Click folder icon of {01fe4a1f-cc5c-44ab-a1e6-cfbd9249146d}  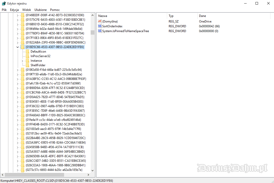23,120
